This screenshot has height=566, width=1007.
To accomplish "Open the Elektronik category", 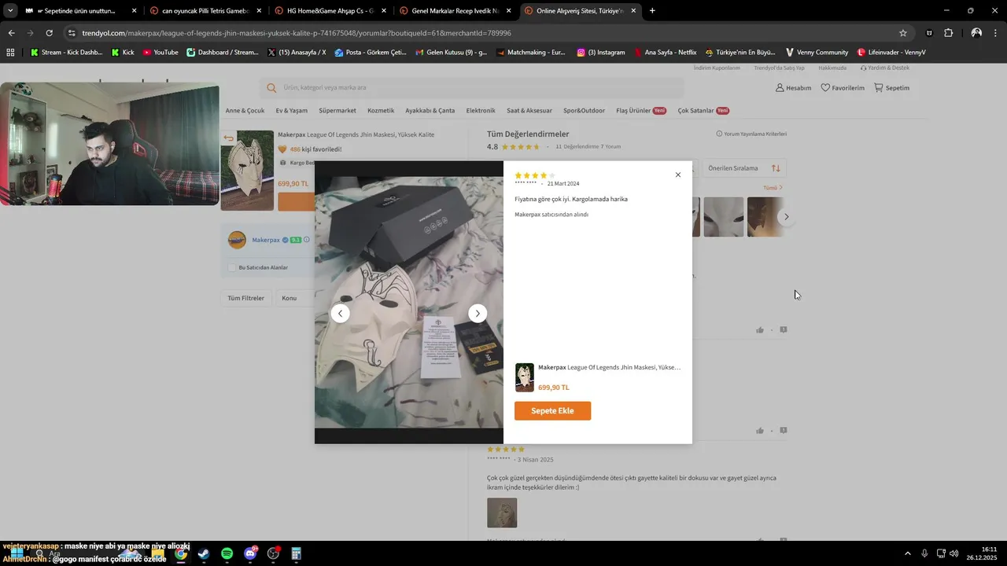I will coord(481,111).
